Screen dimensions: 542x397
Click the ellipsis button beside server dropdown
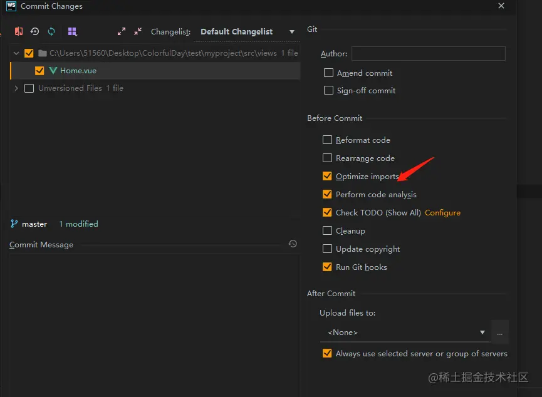[500, 333]
